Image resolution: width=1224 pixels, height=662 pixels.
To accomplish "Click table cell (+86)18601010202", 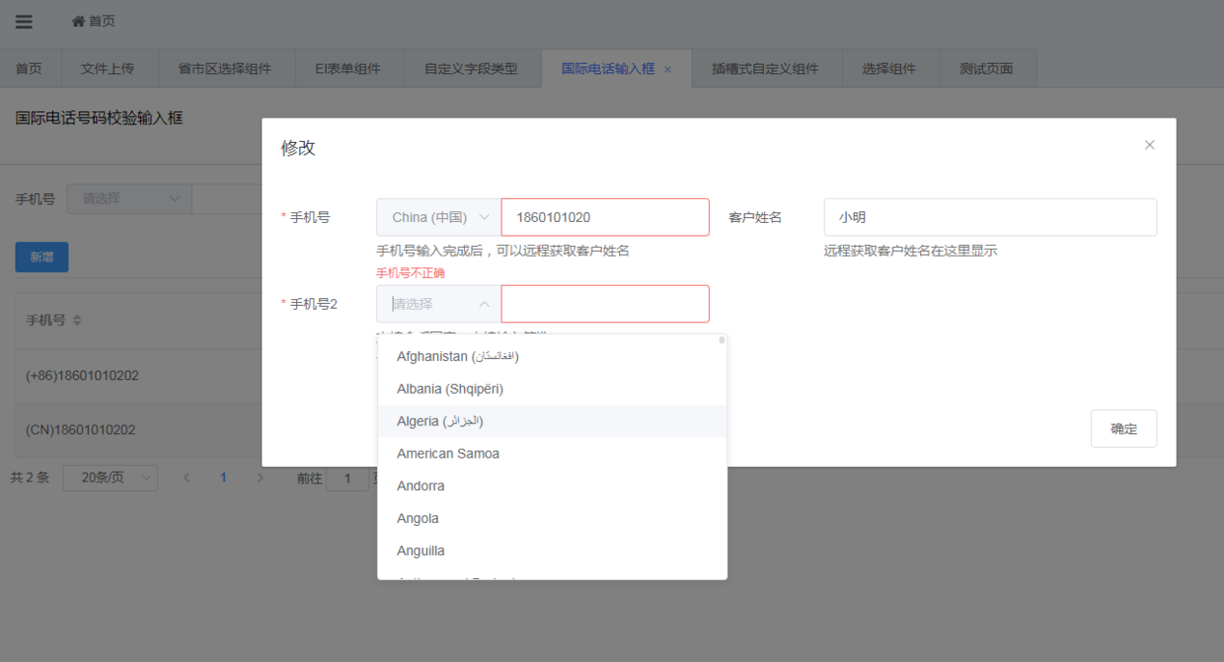I will pos(82,376).
